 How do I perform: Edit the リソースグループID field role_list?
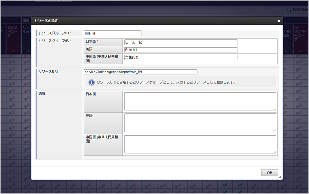pos(113,33)
